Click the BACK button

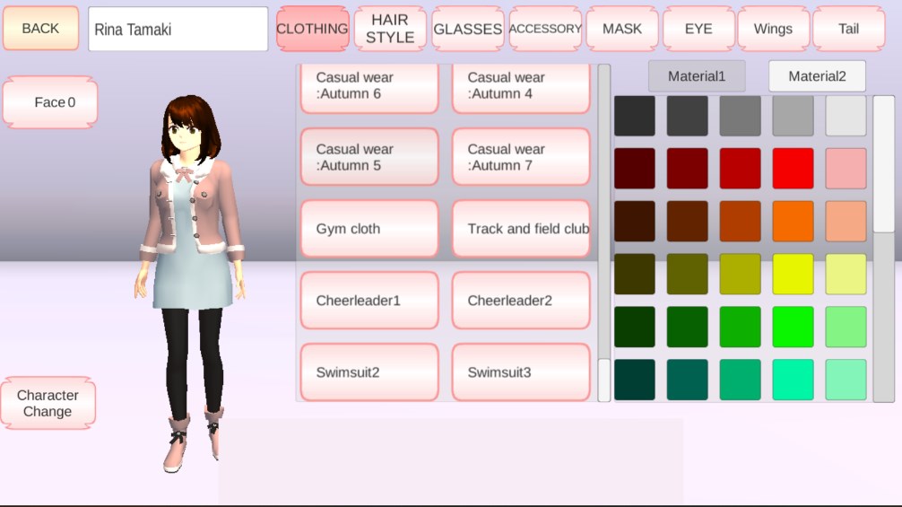pyautogui.click(x=40, y=29)
